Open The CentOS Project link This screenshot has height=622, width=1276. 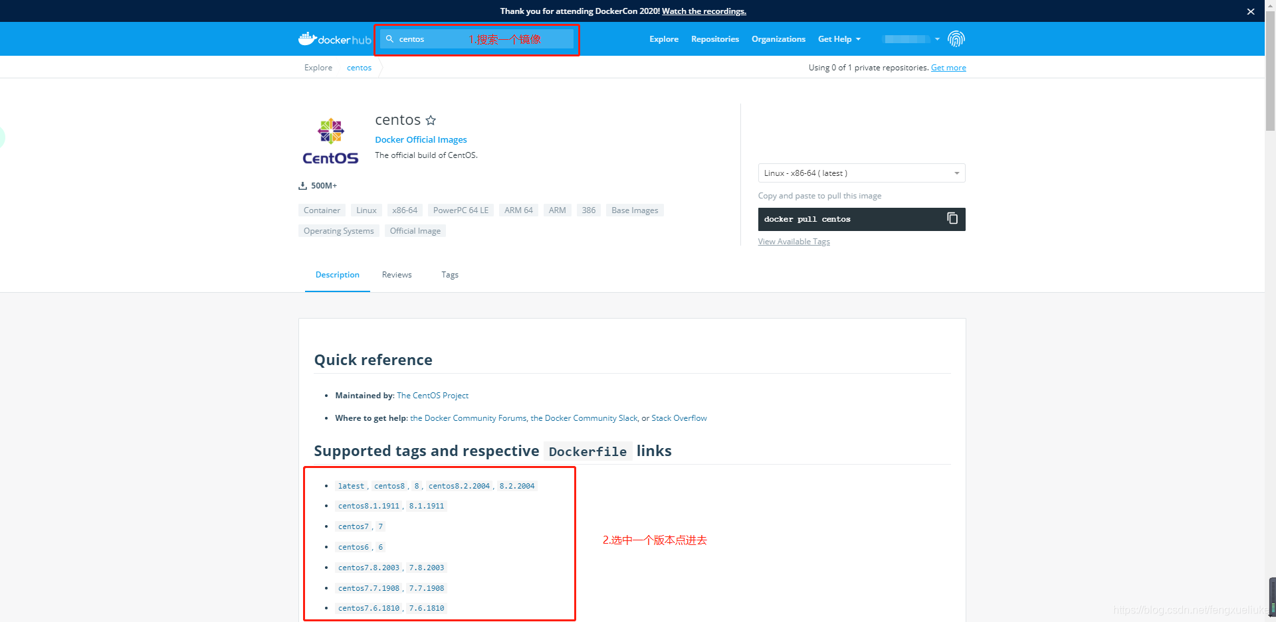[433, 396]
